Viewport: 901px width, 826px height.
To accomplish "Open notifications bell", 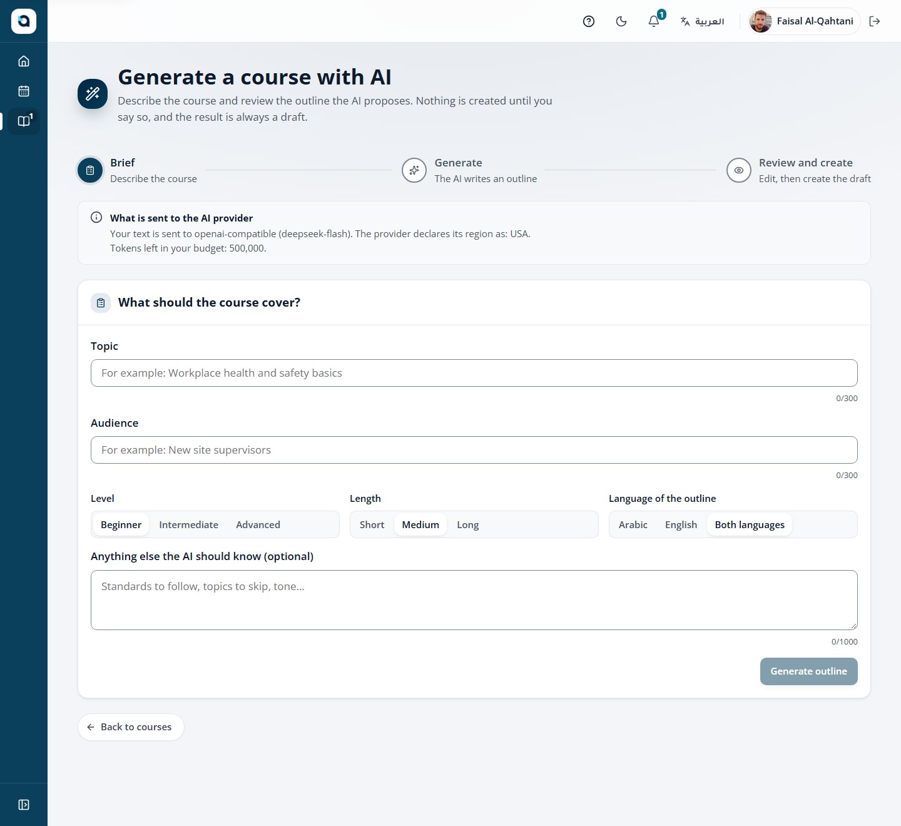I will (654, 21).
